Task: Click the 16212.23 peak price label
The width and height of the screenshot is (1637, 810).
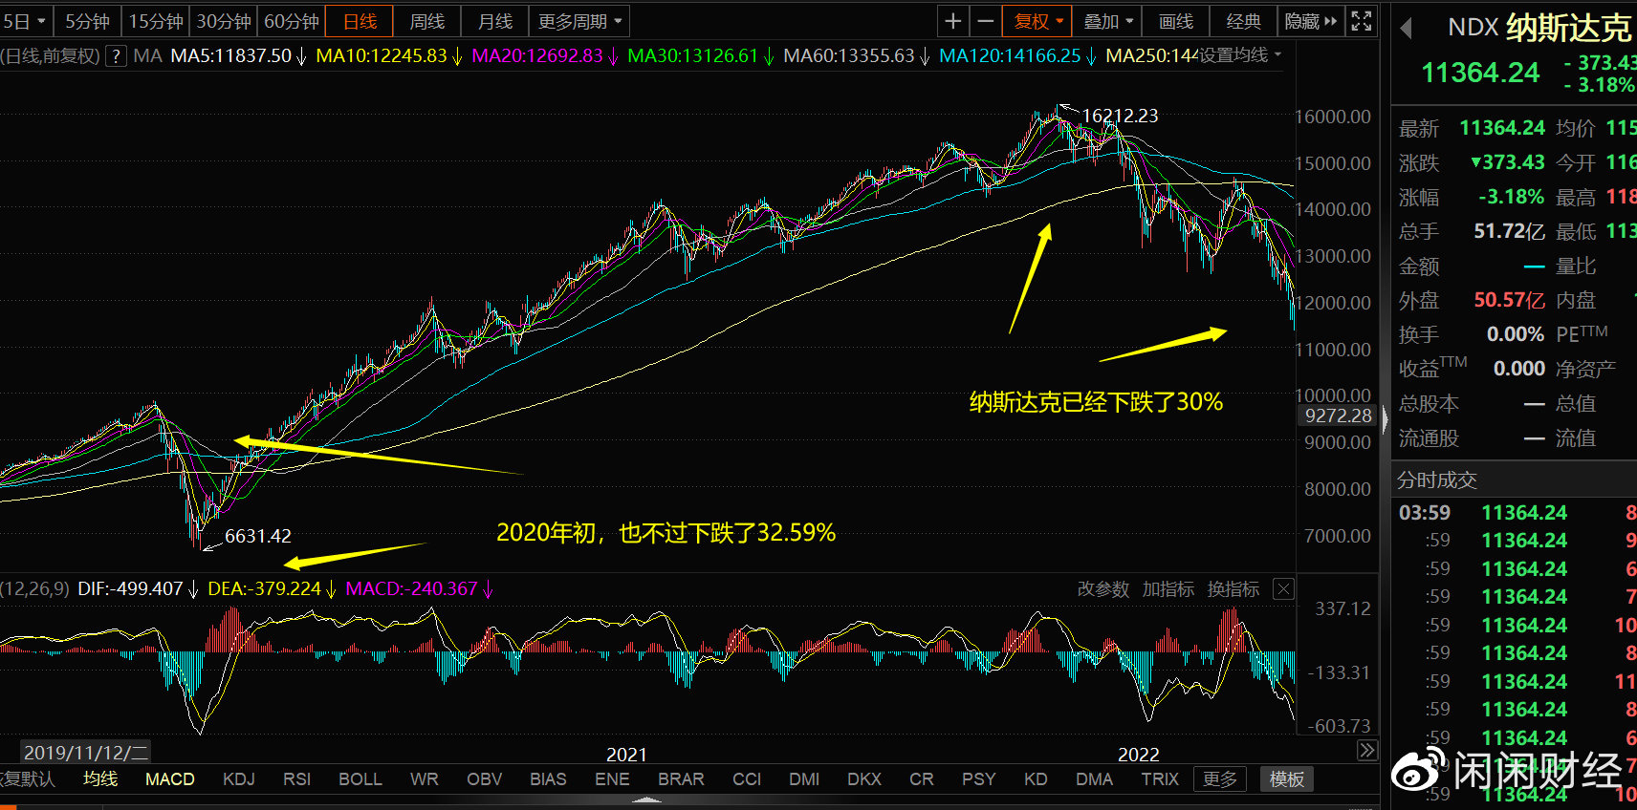Action: click(1120, 116)
